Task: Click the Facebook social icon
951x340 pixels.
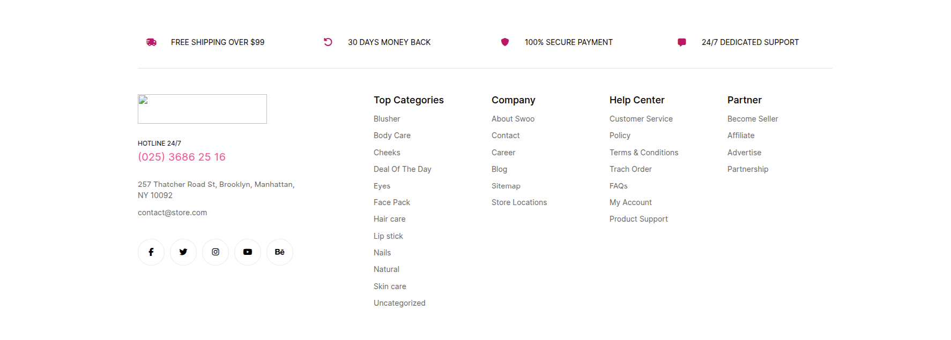Action: pos(151,252)
